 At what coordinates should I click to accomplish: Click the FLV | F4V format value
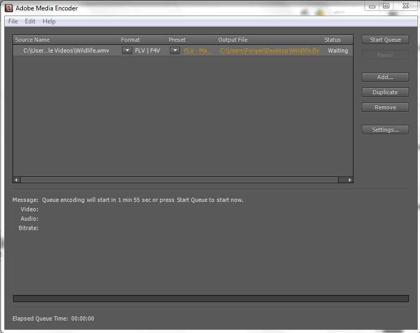(147, 50)
